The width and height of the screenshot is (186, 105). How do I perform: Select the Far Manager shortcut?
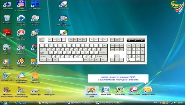click(35, 5)
